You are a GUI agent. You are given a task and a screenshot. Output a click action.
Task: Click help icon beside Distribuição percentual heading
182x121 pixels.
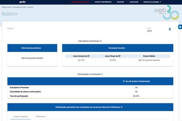point(122,107)
